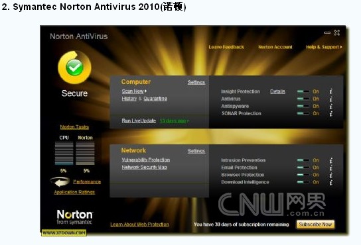Open info icon for Insight Protection

coord(331,91)
